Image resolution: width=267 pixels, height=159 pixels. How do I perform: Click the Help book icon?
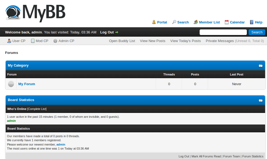coord(251,22)
